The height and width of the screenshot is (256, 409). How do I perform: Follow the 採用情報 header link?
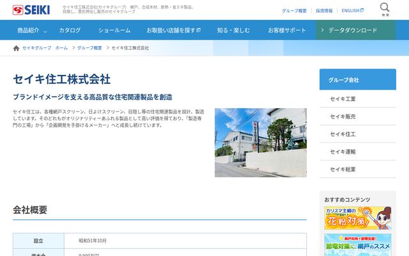click(324, 11)
